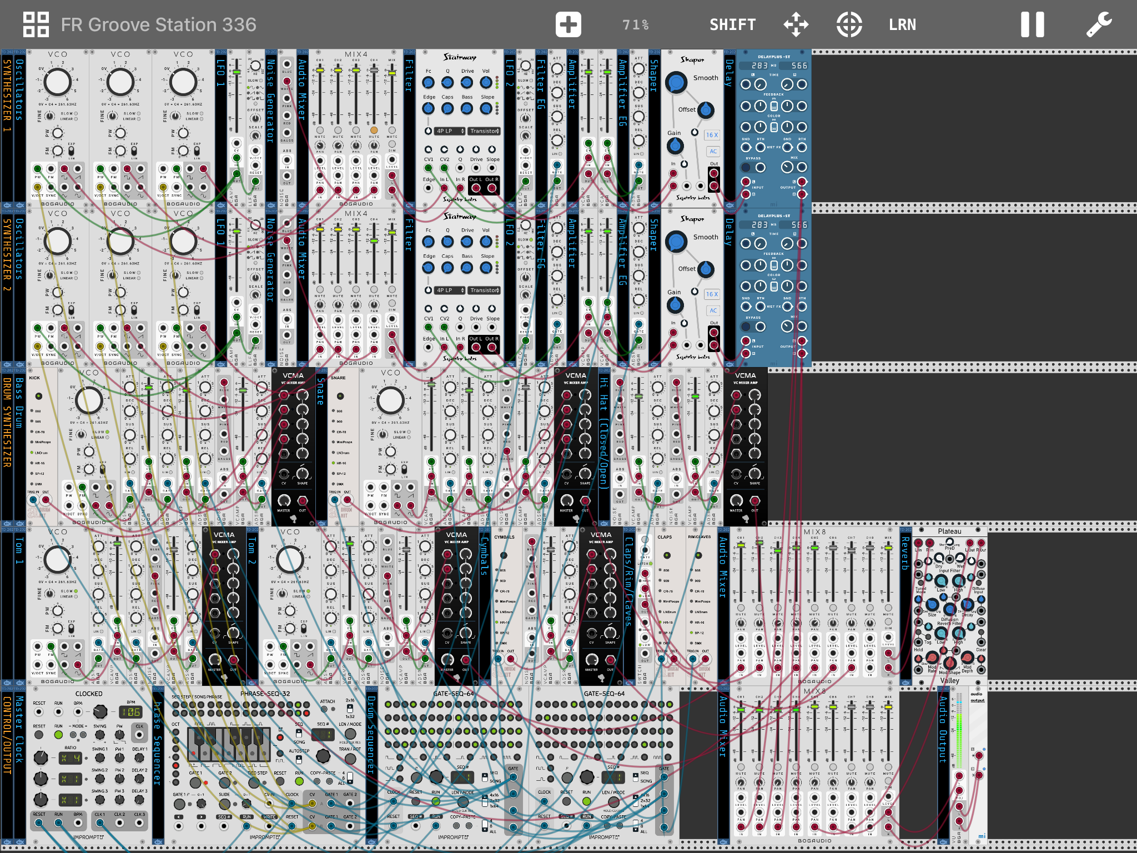
Task: Toggle the BYPASS button on Synthesizer 1 DelayPlus
Action: click(x=746, y=167)
